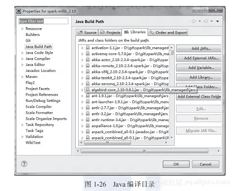The height and width of the screenshot is (191, 235).
Task: Open the view menu triangle in header
Action: click(x=217, y=21)
